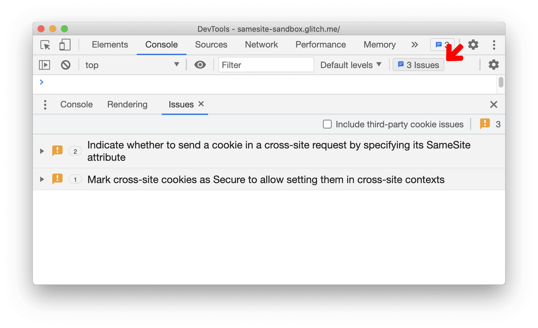This screenshot has width=538, height=328.
Task: Open the console sidebar panel icon
Action: point(44,65)
